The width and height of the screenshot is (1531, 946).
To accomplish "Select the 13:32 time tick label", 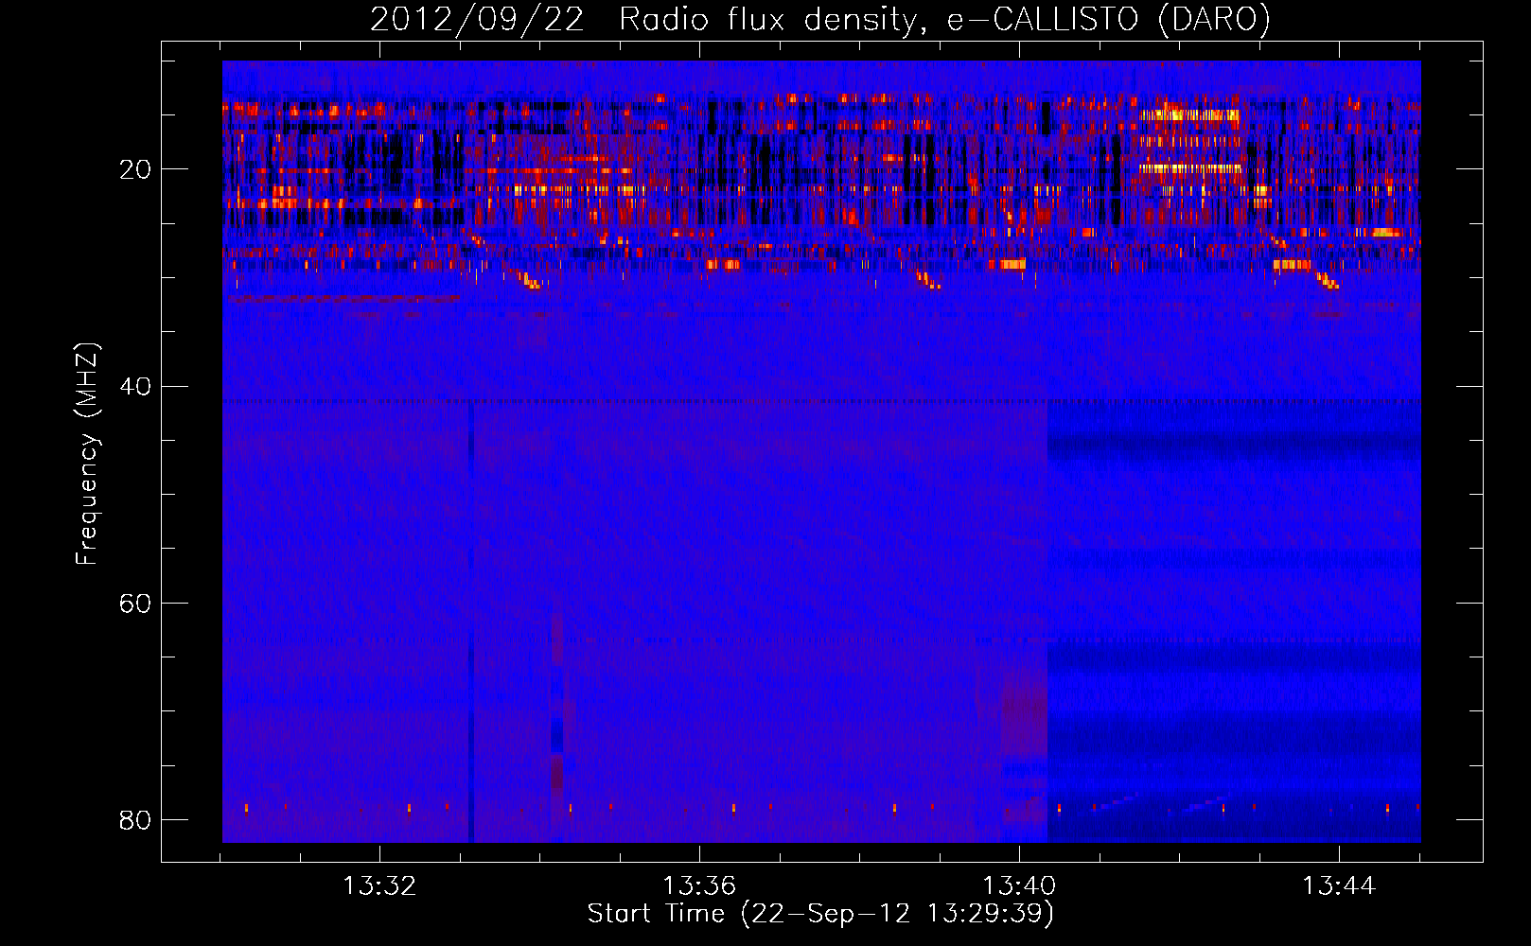I will pyautogui.click(x=379, y=886).
